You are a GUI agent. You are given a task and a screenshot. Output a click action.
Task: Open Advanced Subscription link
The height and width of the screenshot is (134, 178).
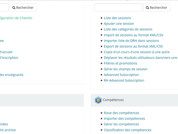[121, 75]
